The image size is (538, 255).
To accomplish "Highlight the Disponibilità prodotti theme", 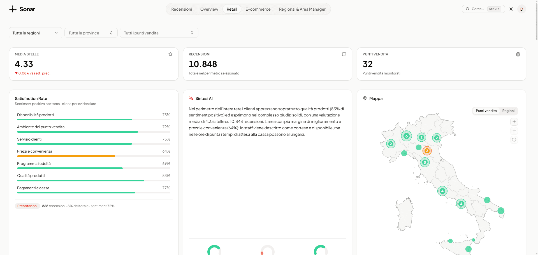I will pyautogui.click(x=94, y=117).
